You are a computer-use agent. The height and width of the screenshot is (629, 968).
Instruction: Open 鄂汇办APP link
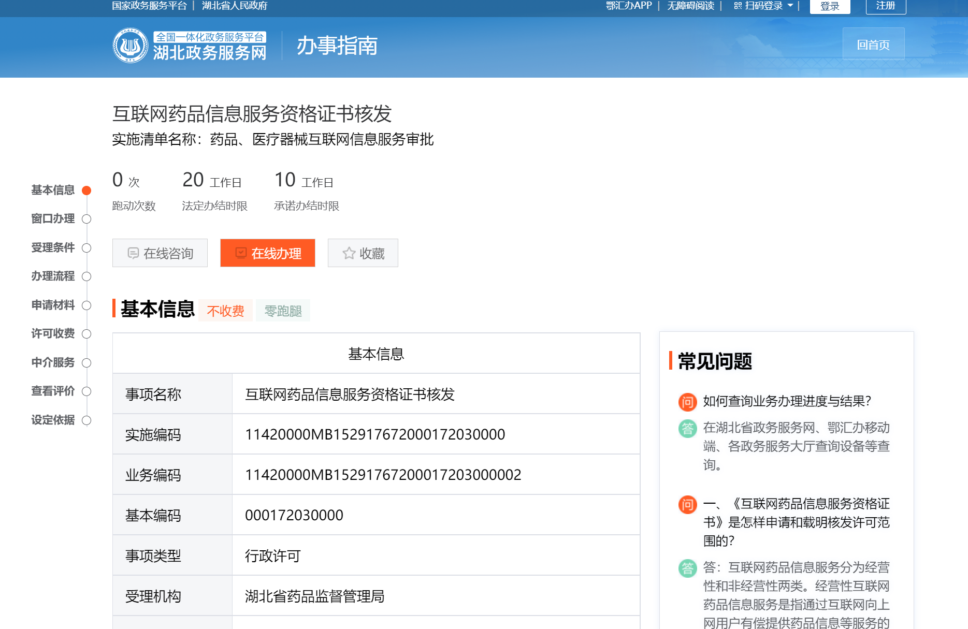[629, 6]
